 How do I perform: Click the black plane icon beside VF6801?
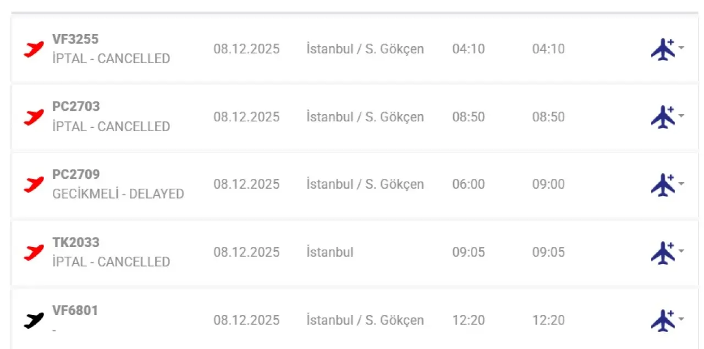click(34, 320)
